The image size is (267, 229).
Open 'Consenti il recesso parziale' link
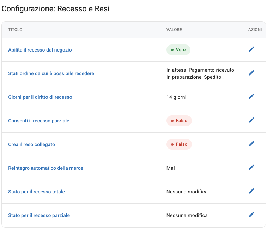[39, 121]
